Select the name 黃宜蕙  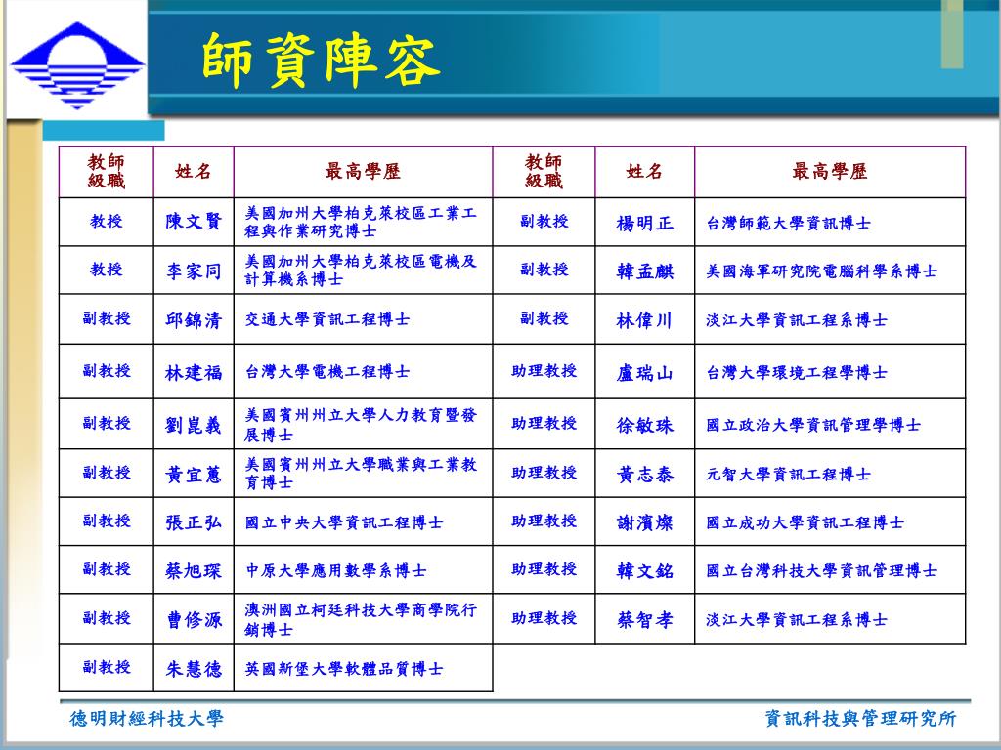tap(194, 474)
